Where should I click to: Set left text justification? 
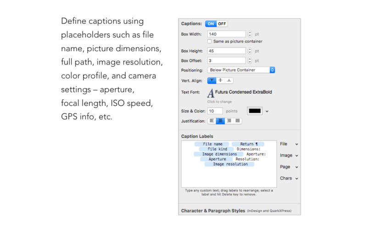pyautogui.click(x=211, y=121)
